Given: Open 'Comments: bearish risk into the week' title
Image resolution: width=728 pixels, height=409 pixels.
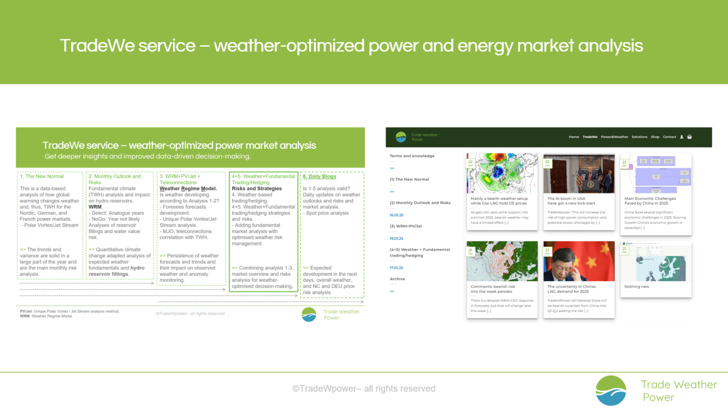Looking at the screenshot, I should point(493,289).
